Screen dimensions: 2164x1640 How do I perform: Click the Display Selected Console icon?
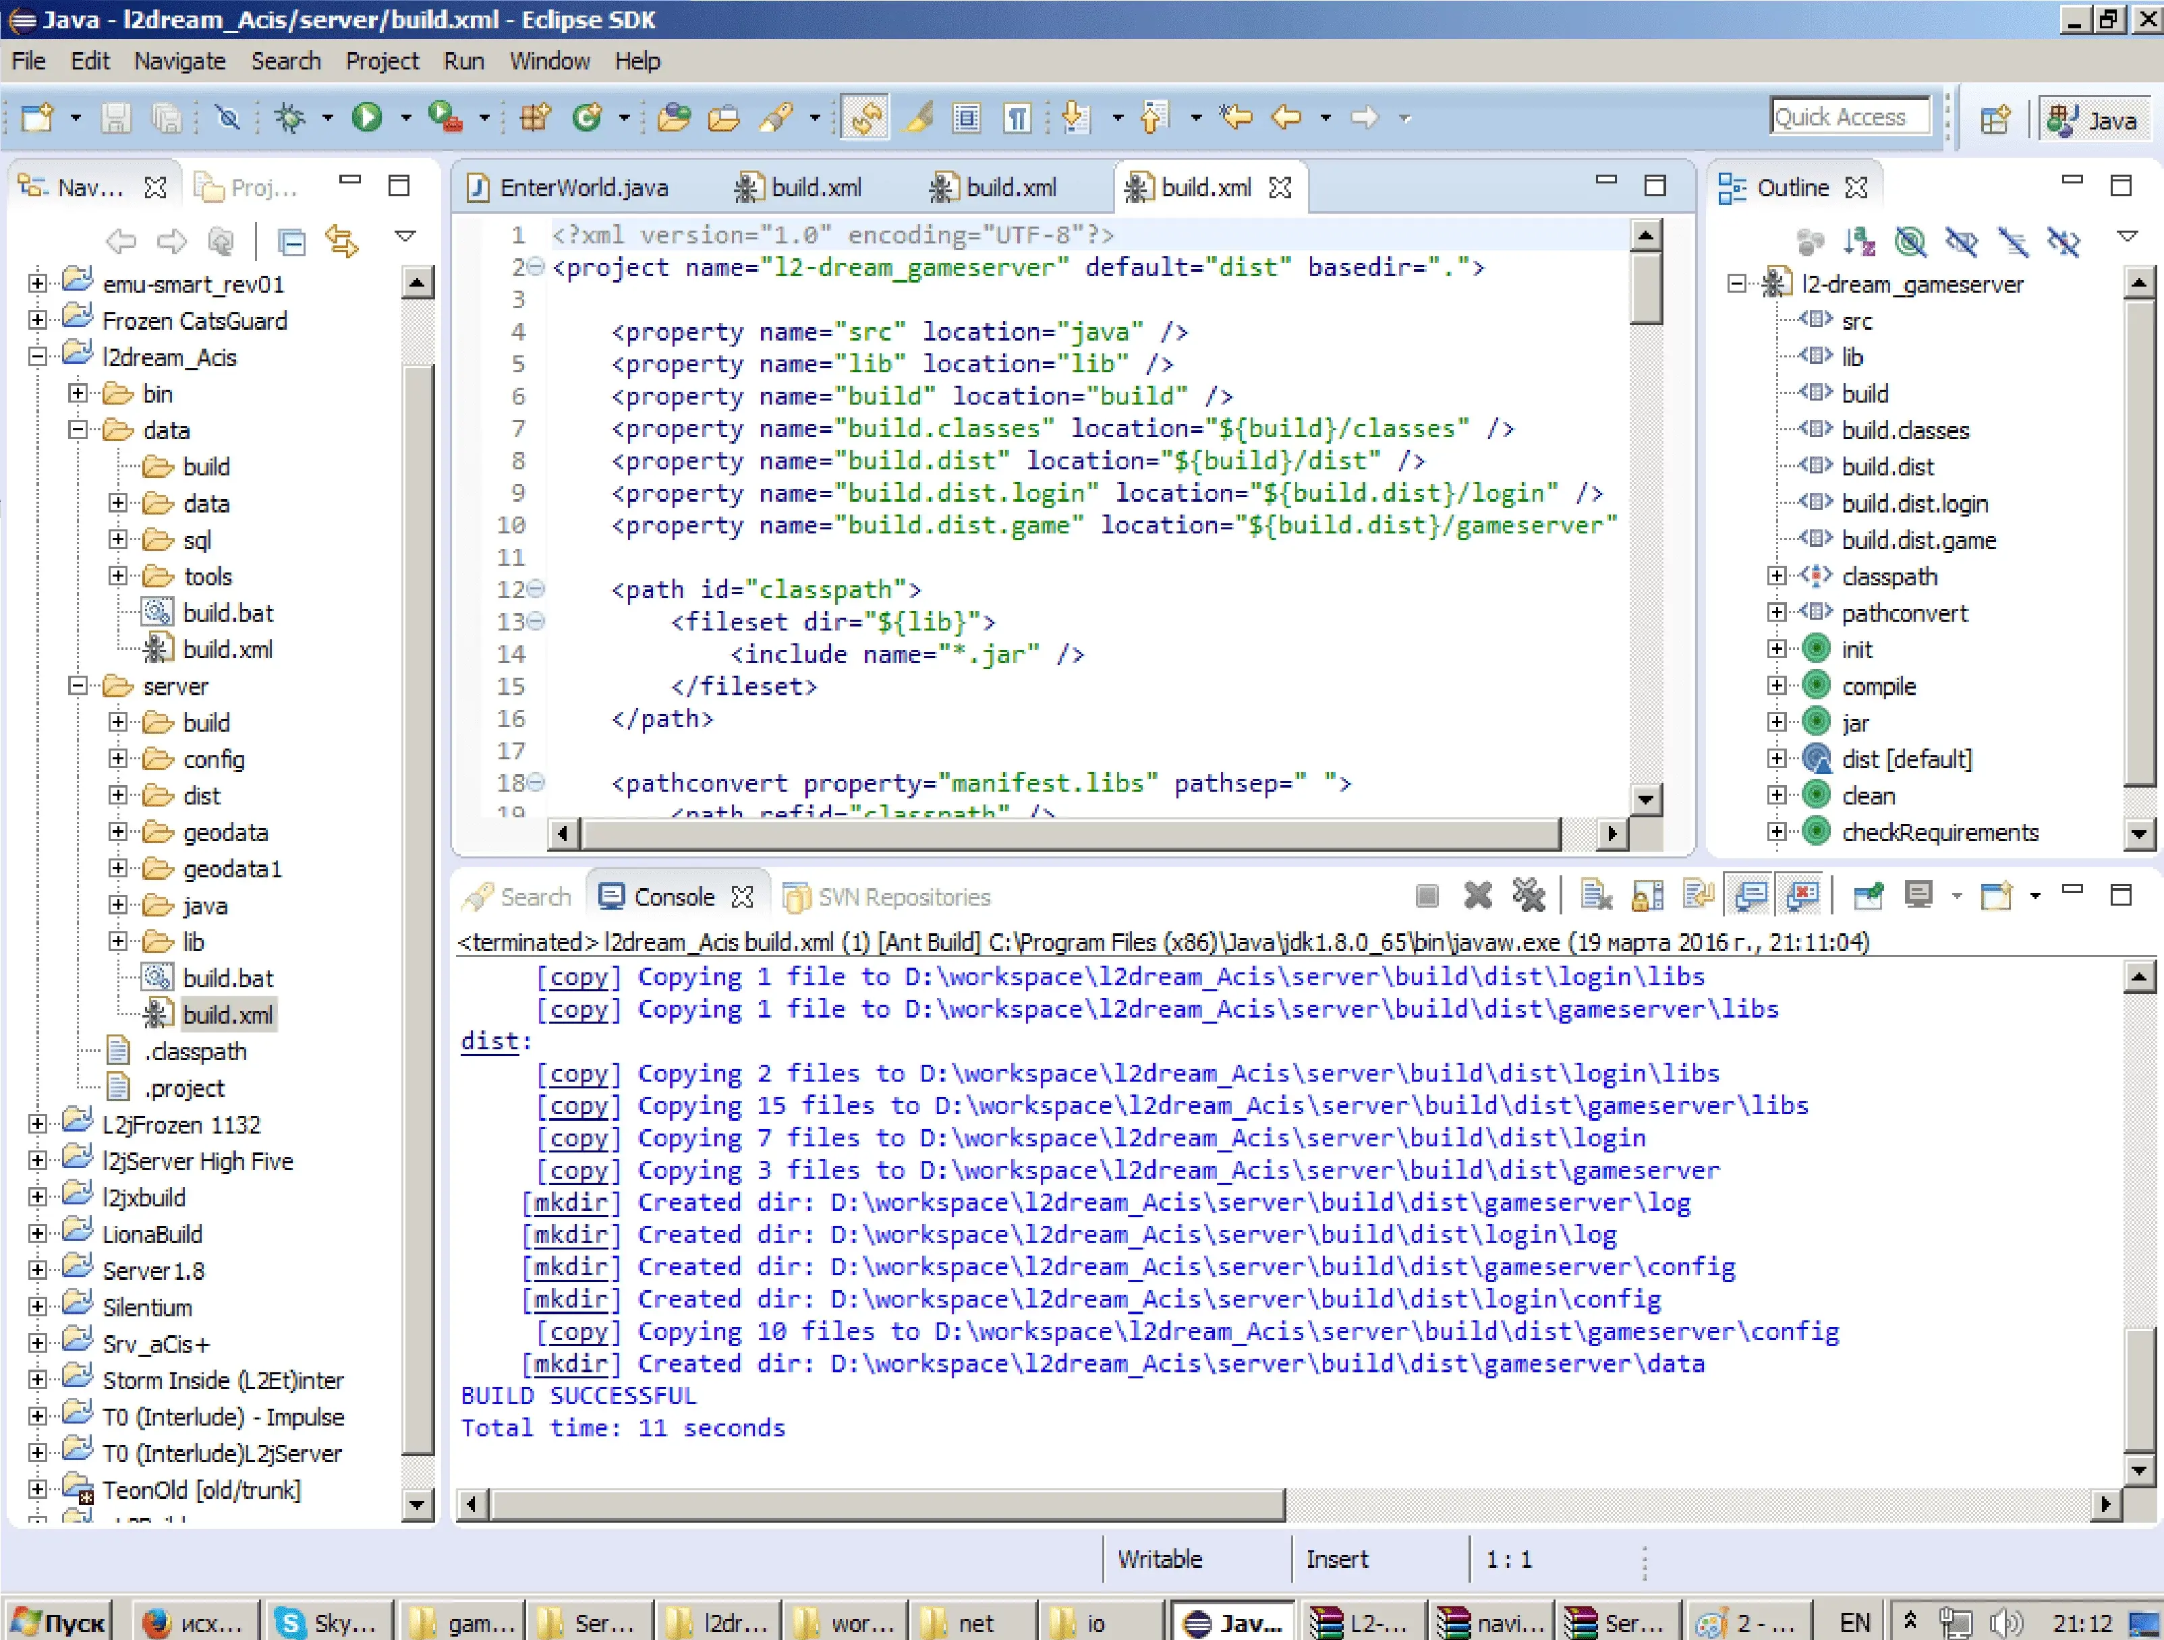(x=1918, y=895)
